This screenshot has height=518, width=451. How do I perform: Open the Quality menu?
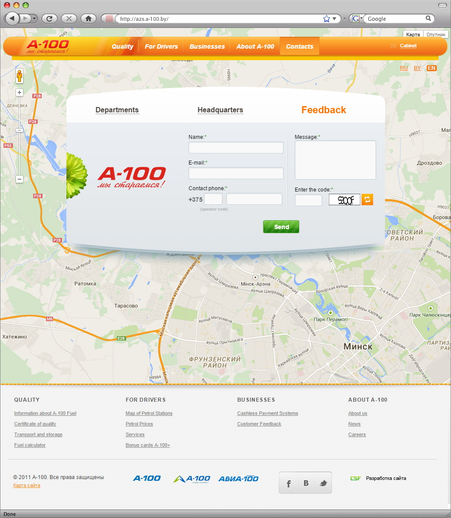pos(122,46)
